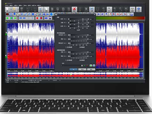The width and height of the screenshot is (152, 114).
Task: Start recording with the red circle button
Action: point(37,18)
